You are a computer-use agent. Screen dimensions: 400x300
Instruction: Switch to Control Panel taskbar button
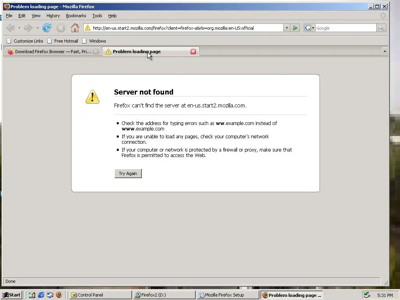tap(100, 295)
